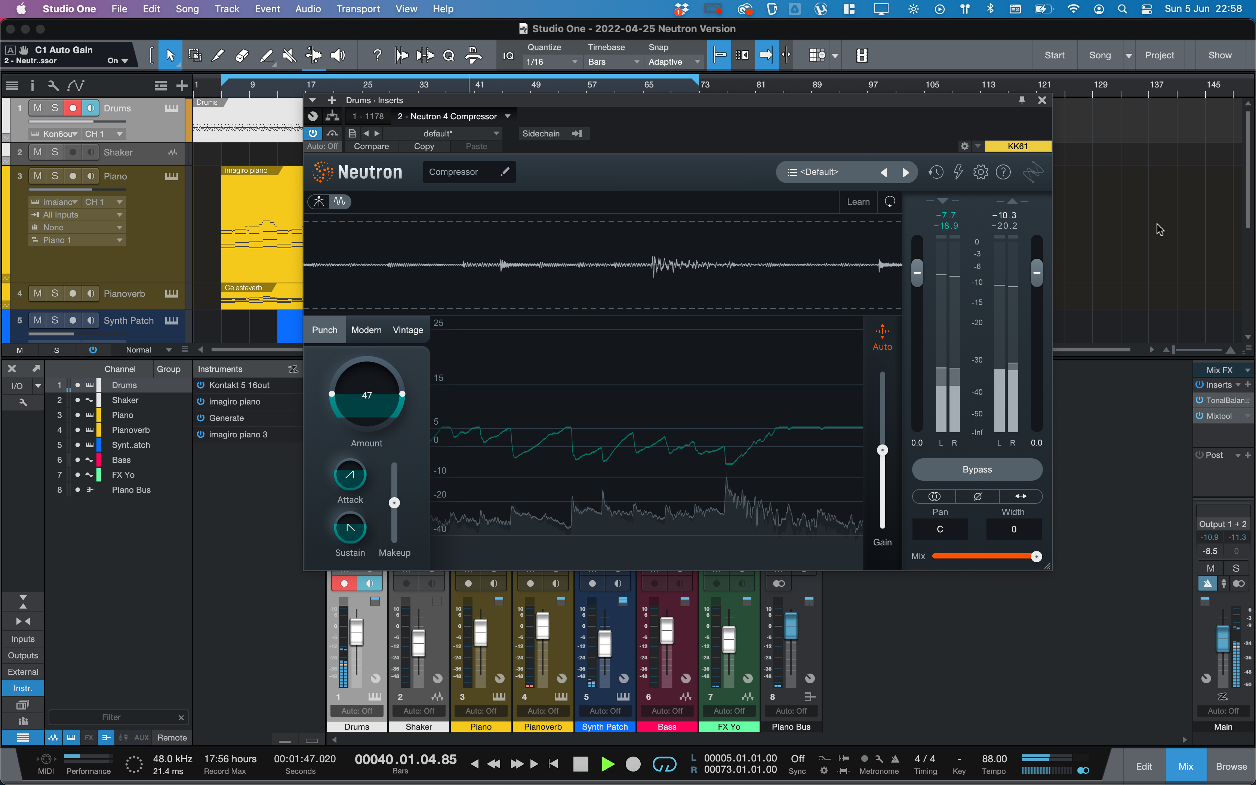Screen dimensions: 1256x785
Task: Open the Snap Adaptive dropdown
Action: tap(674, 62)
